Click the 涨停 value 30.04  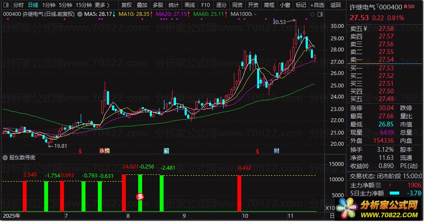[x=386, y=108]
